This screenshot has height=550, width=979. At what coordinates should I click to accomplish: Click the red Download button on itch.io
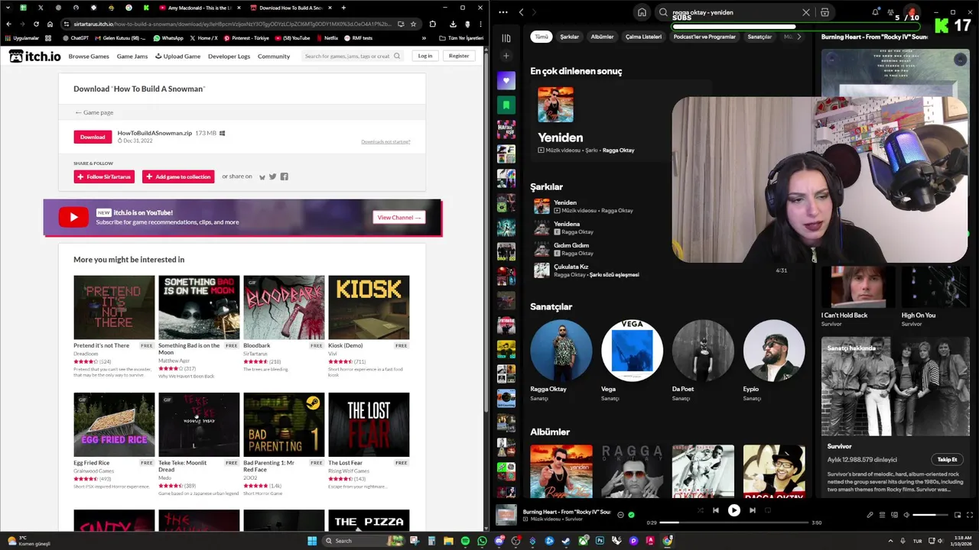coord(93,137)
